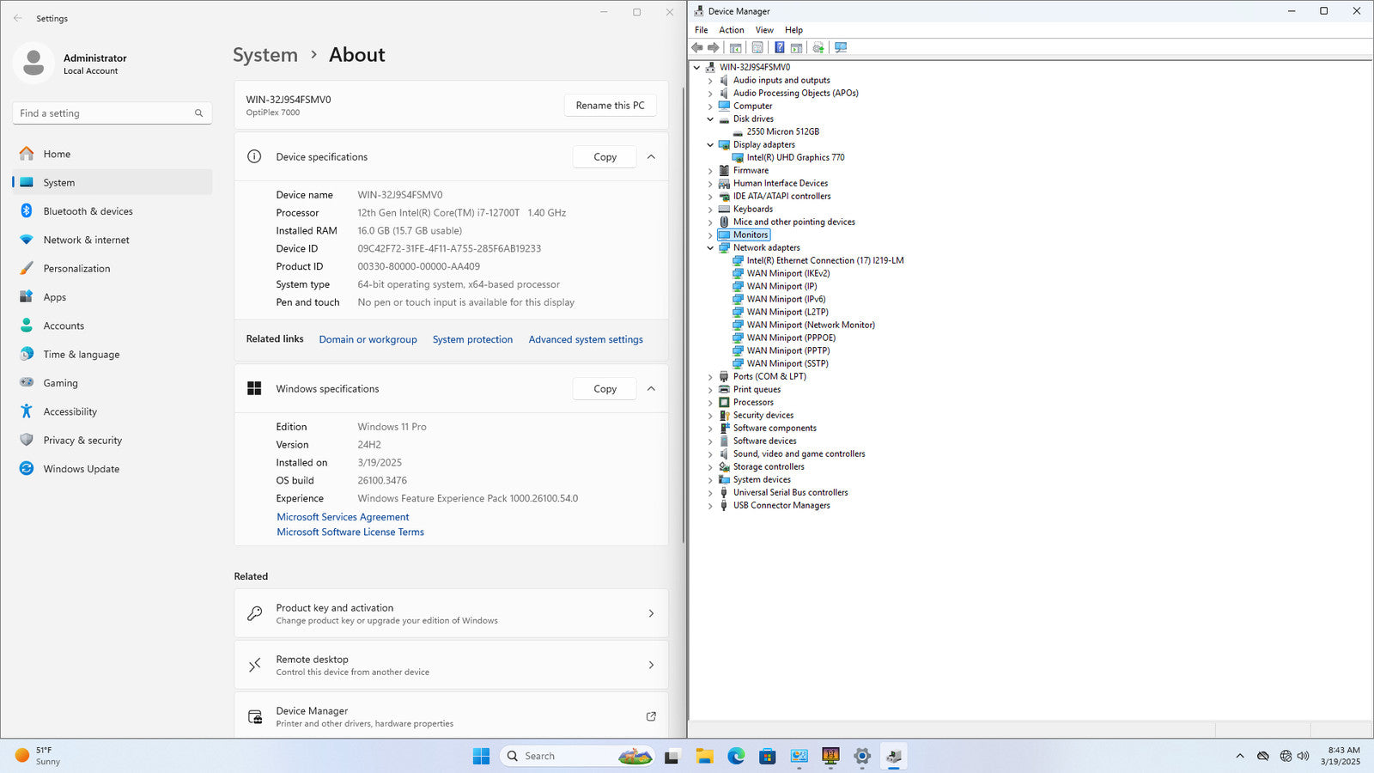Open Microsoft Edge from taskbar
The image size is (1374, 773).
[736, 756]
